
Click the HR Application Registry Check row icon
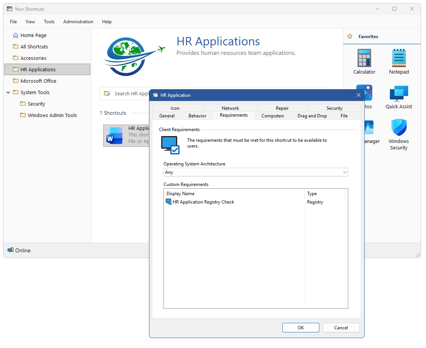pyautogui.click(x=169, y=202)
